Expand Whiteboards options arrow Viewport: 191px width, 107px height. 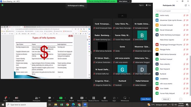(129, 98)
